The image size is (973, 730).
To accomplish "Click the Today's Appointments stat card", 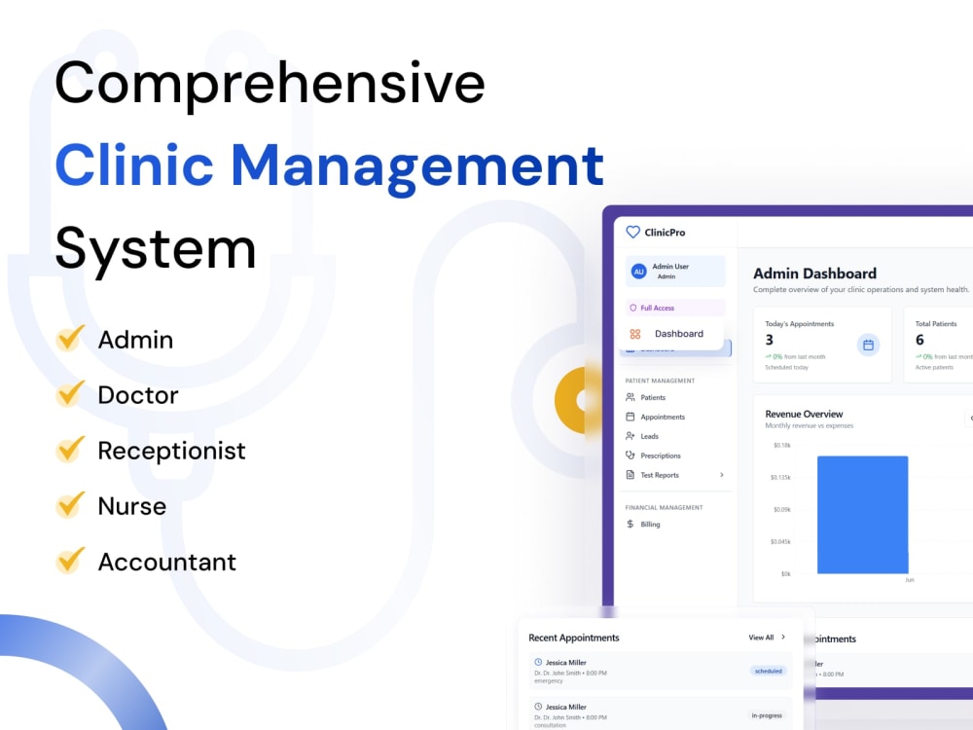I will [823, 346].
